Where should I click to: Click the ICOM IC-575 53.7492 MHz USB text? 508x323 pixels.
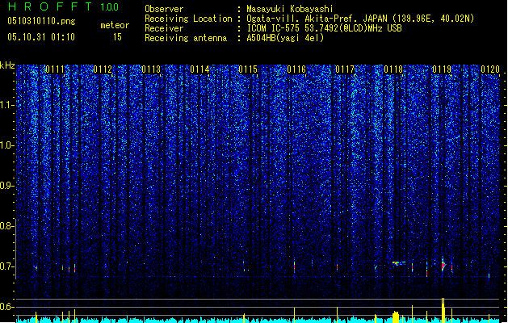(x=324, y=28)
